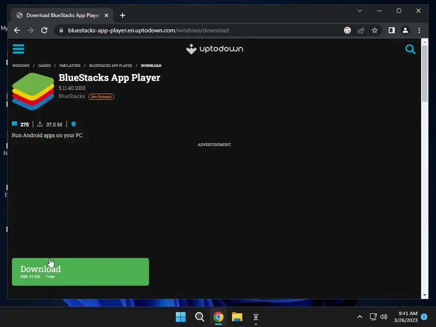Show hidden system tray icons
This screenshot has width=436, height=327.
[x=359, y=317]
